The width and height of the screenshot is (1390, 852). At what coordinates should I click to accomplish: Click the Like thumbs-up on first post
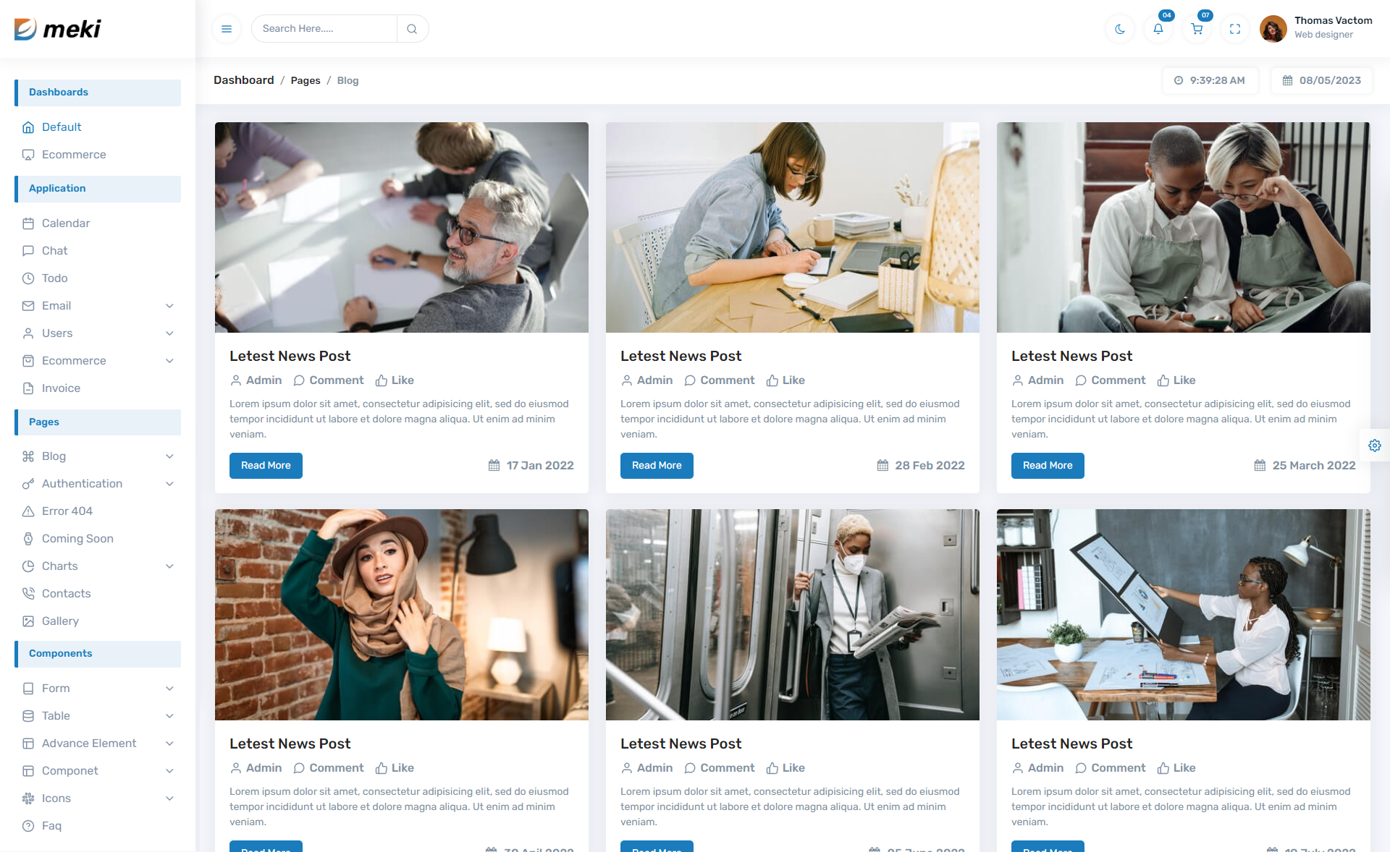(382, 380)
